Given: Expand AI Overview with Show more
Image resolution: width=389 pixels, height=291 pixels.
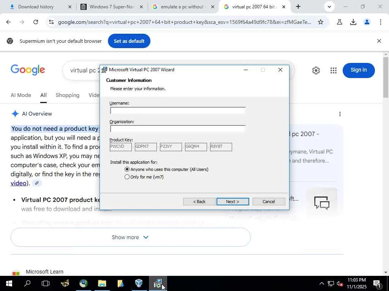Looking at the screenshot, I should (131, 237).
